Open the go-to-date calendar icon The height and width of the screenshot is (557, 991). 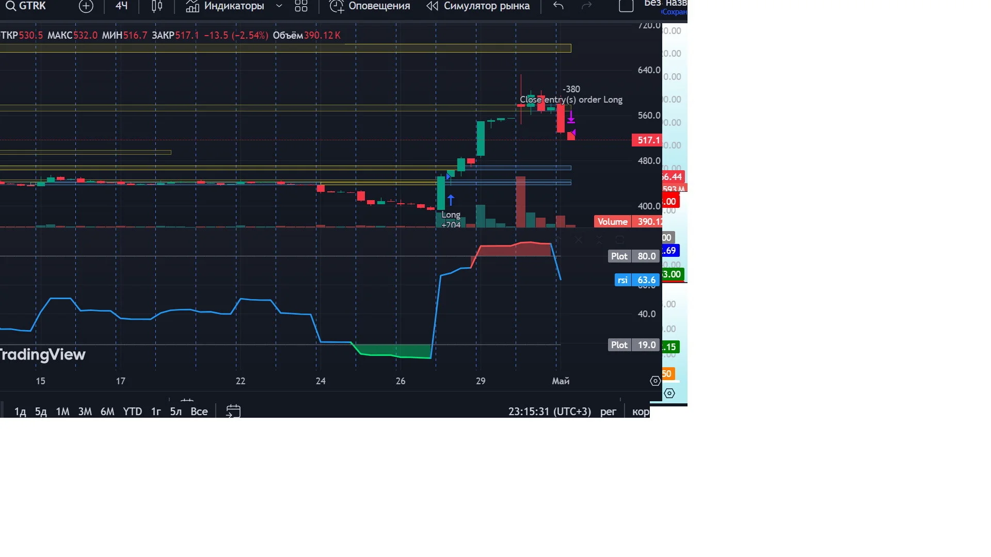233,411
